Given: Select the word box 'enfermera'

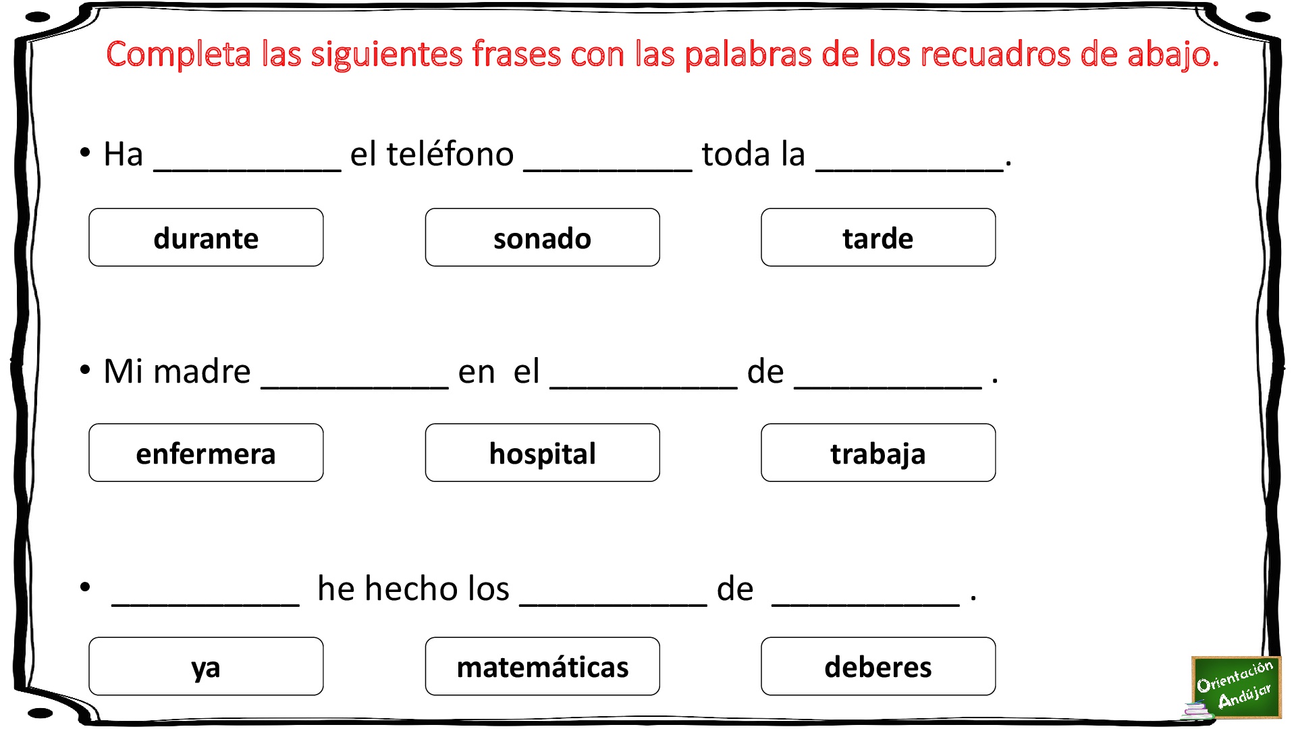Looking at the screenshot, I should (x=206, y=453).
